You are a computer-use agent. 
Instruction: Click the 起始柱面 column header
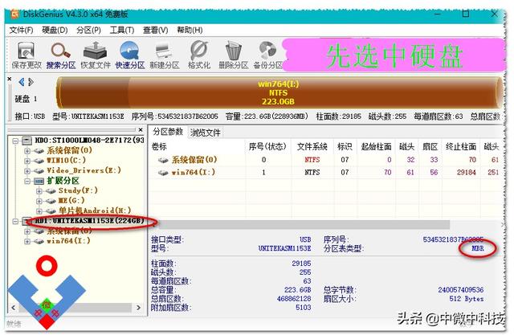point(377,146)
